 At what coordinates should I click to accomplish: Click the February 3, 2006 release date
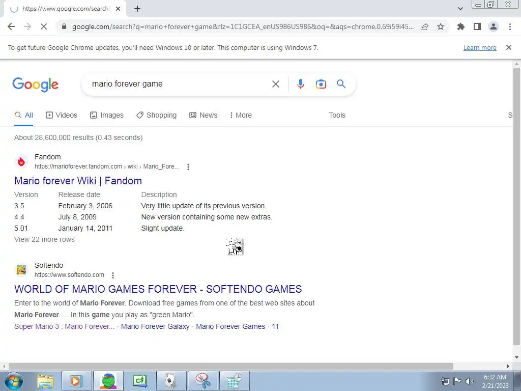point(85,206)
